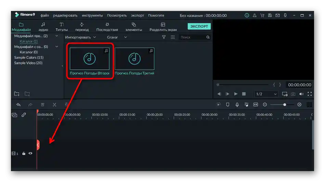This screenshot has height=182, width=325.
Task: Select the Прогноз Погоды (Второй audio thumbnail
Action: click(x=90, y=59)
